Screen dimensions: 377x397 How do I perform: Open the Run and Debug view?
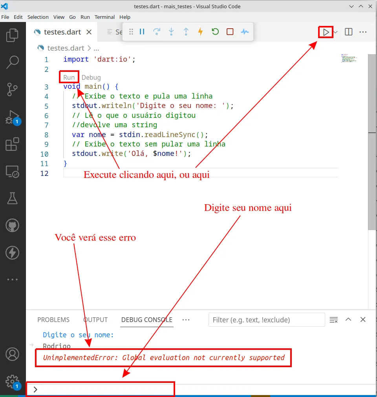click(13, 117)
